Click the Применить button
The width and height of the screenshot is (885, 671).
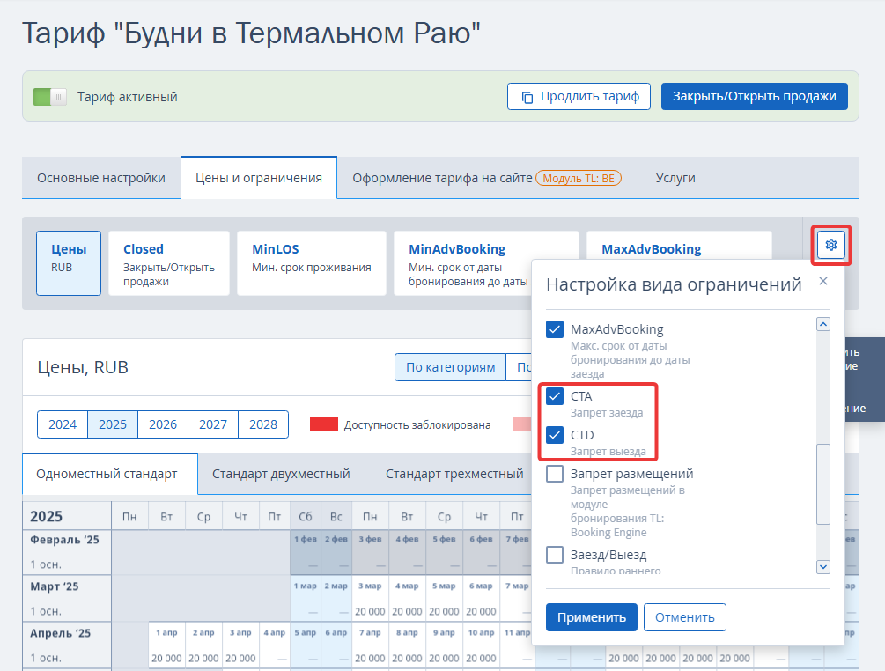tap(592, 617)
